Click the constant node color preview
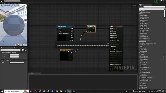 (64, 56)
